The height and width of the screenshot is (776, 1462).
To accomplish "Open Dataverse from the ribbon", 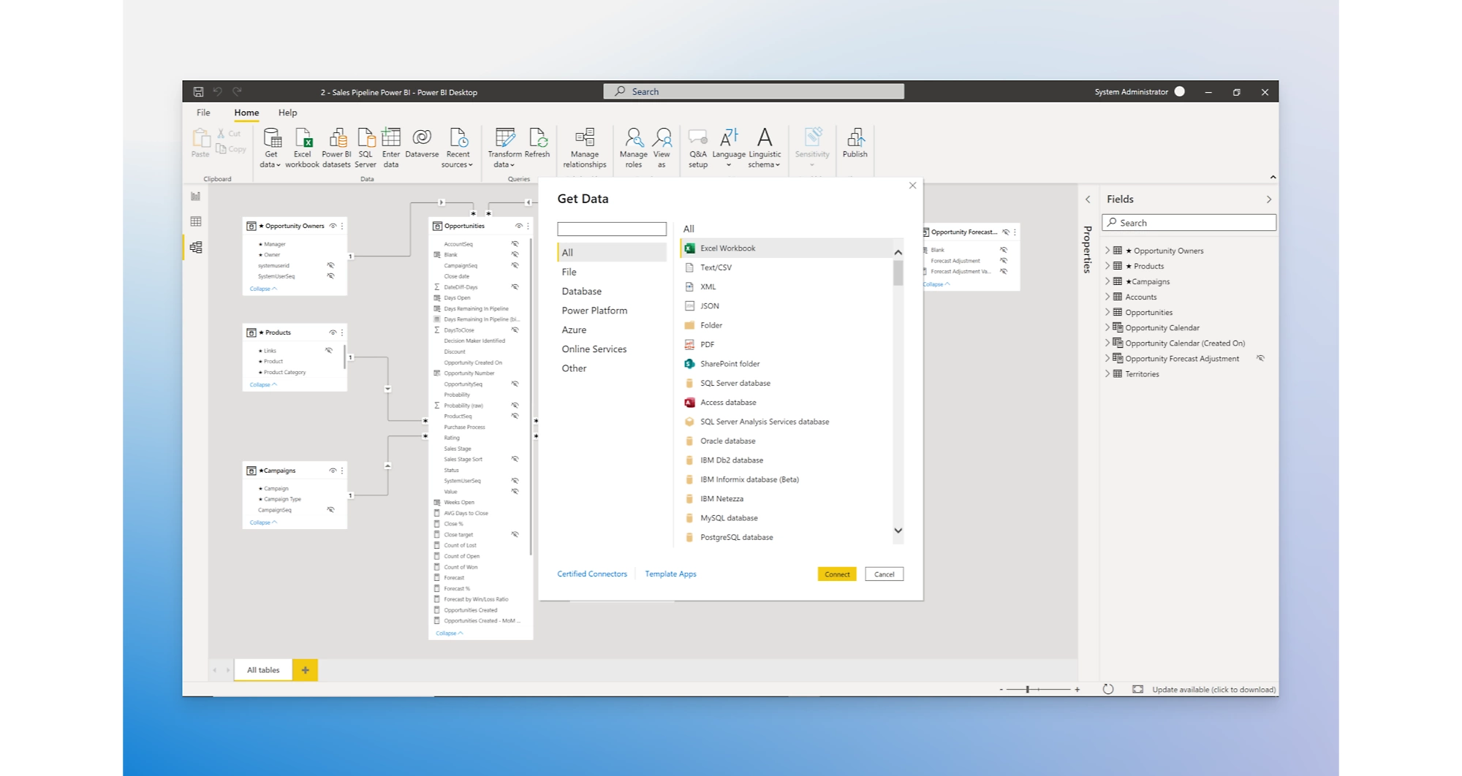I will click(x=422, y=143).
